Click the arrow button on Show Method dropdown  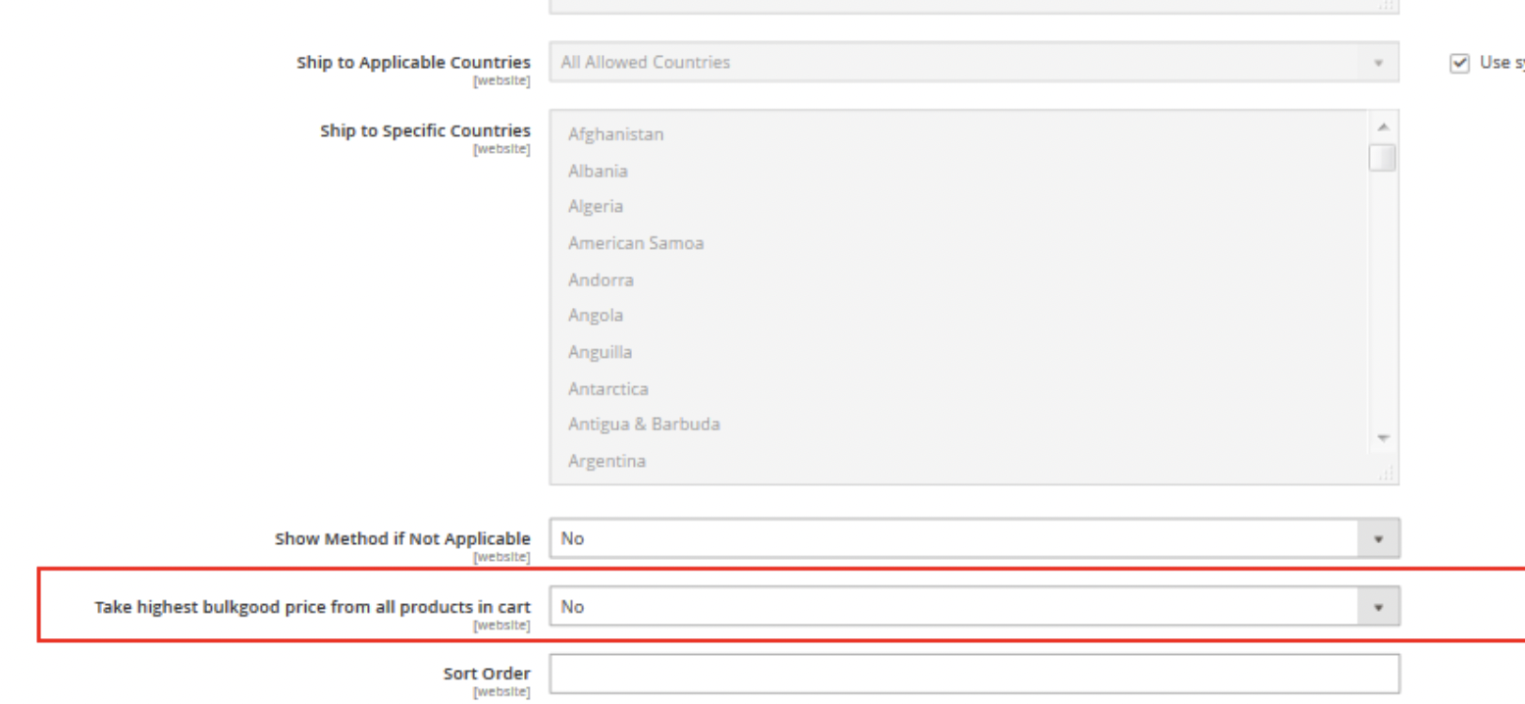point(1378,538)
